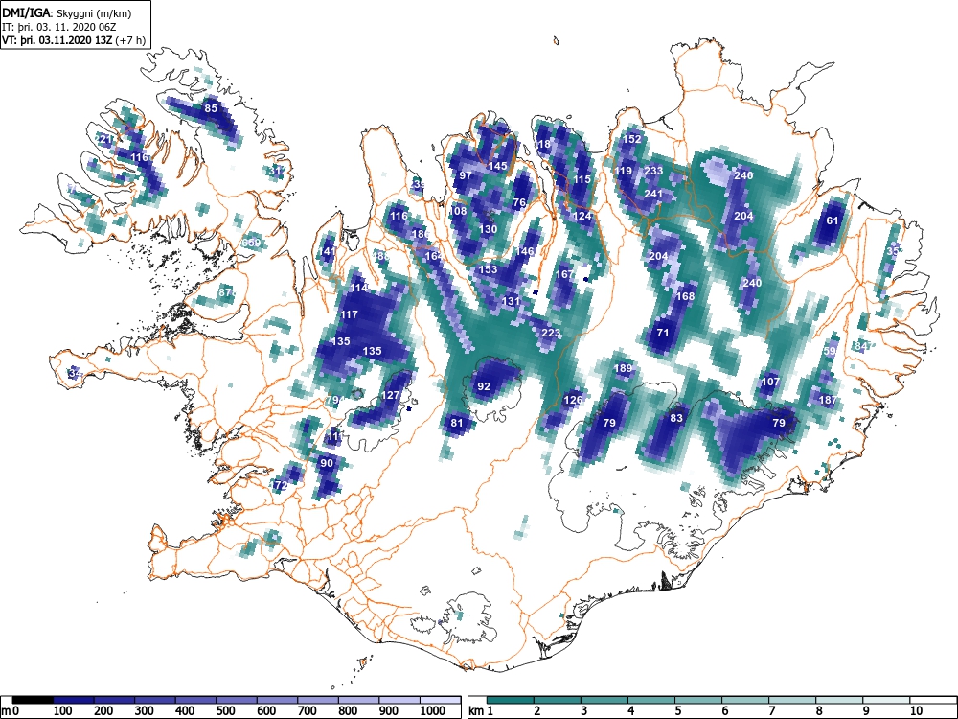Screen dimensions: 958x719
Task: Click the map value 107
Action: pos(770,382)
